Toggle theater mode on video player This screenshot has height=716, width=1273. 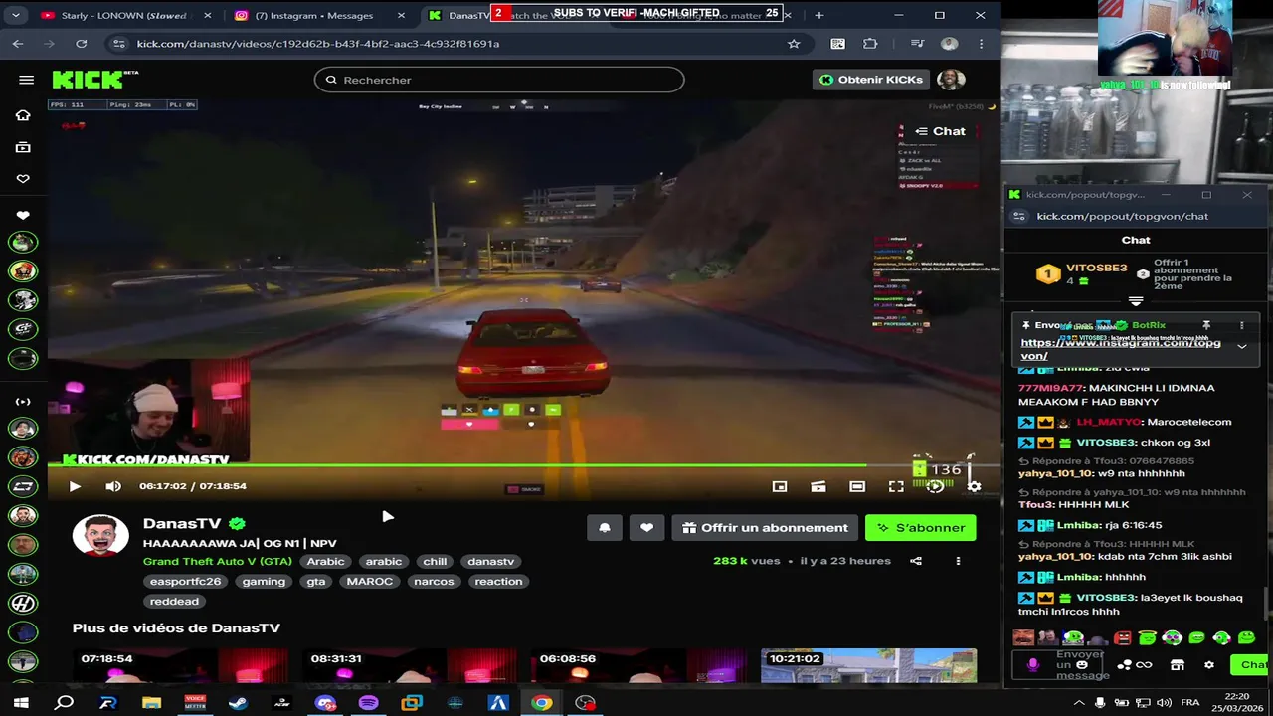pos(857,486)
